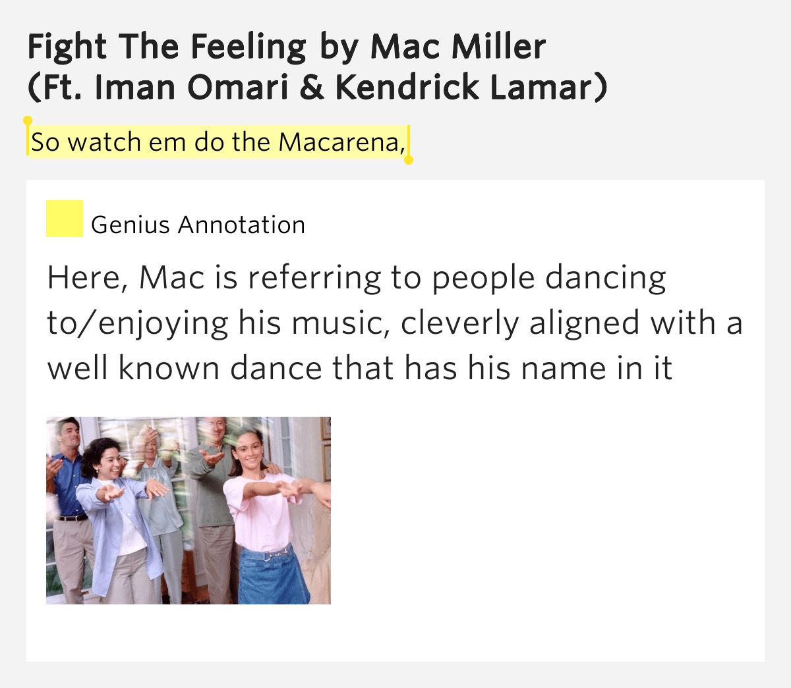Click the top-left yellow selection handle
The width and height of the screenshot is (791, 688).
pyautogui.click(x=28, y=121)
